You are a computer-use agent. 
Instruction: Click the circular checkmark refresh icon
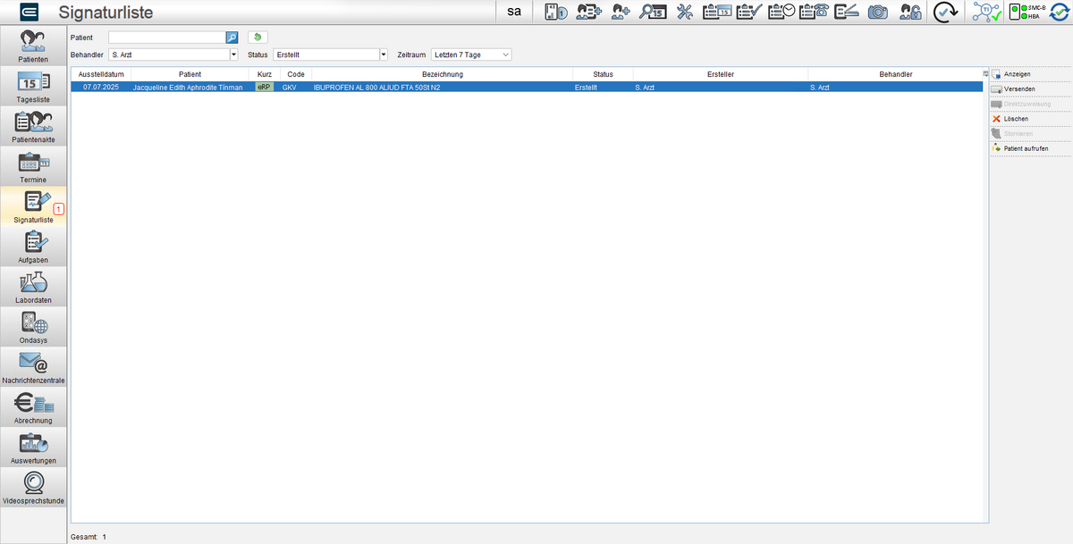(x=945, y=12)
